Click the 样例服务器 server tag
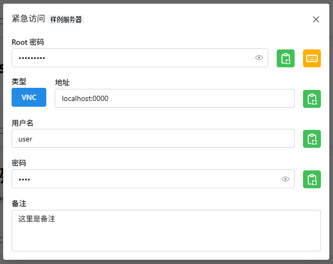Screen dimensions: 333x264 point(66,19)
